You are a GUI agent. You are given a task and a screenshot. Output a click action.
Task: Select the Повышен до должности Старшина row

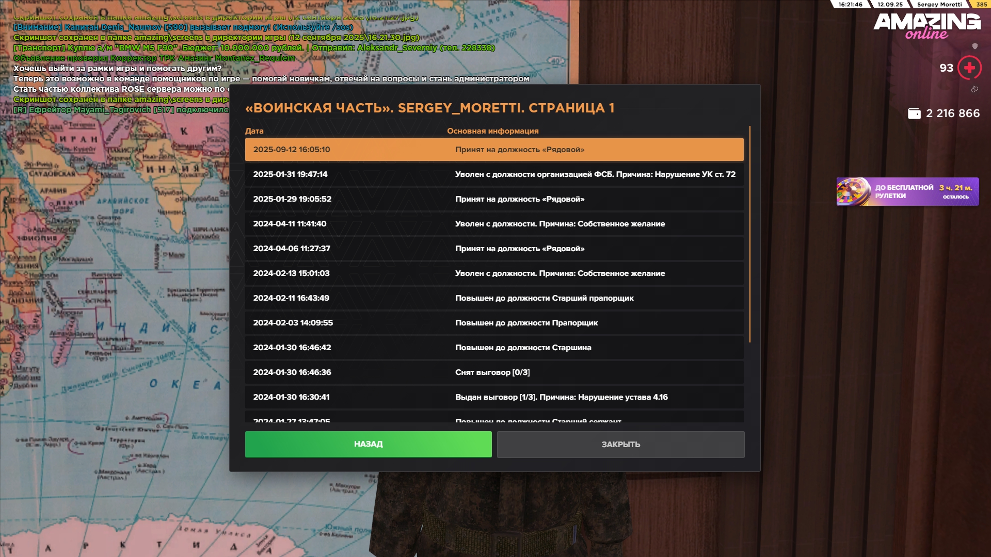pyautogui.click(x=494, y=348)
